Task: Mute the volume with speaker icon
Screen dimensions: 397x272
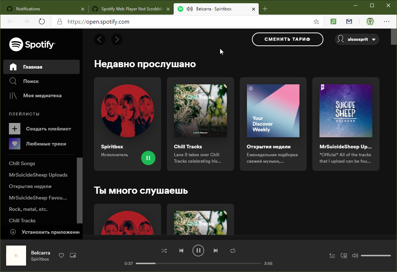Action: point(355,256)
